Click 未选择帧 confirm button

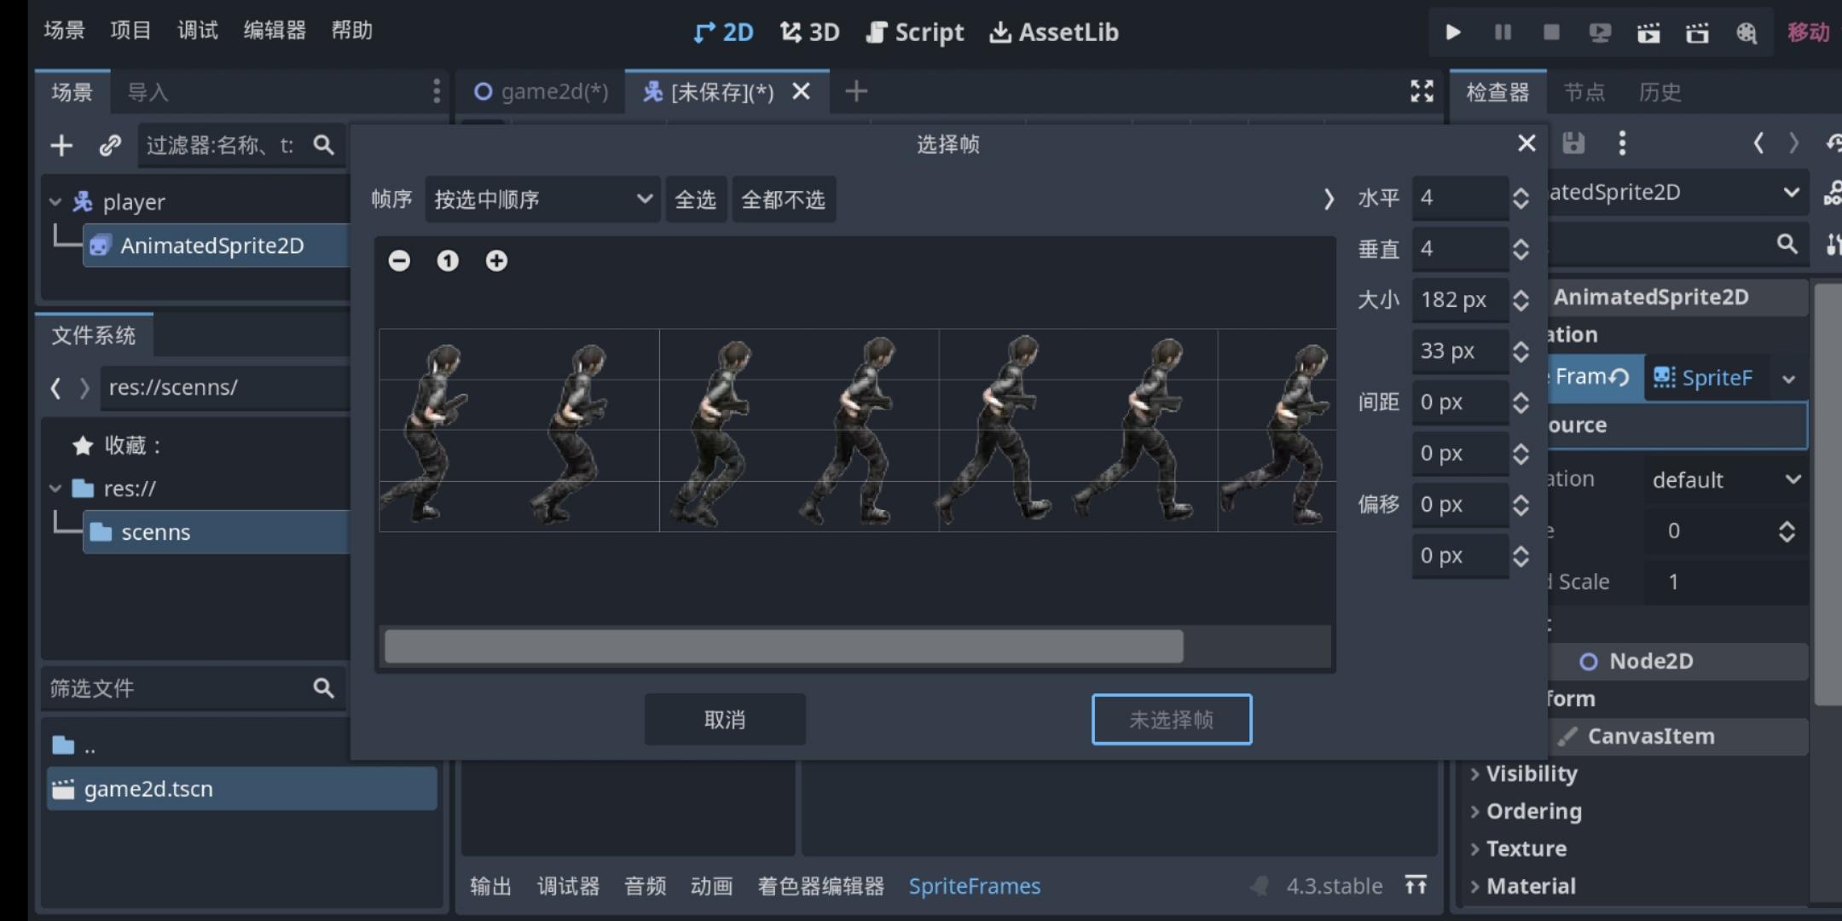(x=1172, y=720)
